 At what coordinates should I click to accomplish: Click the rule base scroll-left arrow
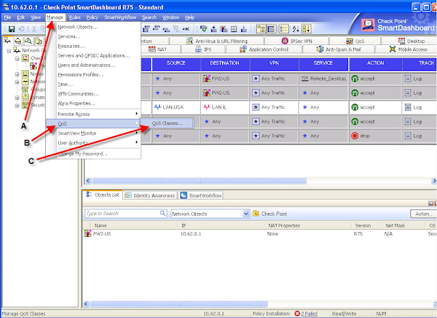pyautogui.click(x=88, y=181)
